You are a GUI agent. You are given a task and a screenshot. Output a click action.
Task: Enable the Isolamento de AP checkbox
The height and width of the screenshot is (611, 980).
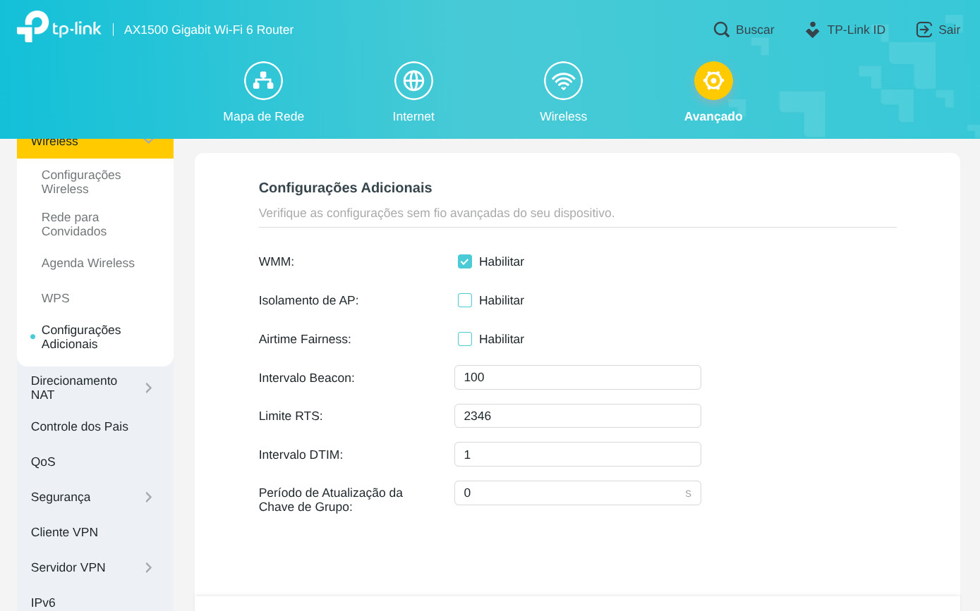click(465, 300)
